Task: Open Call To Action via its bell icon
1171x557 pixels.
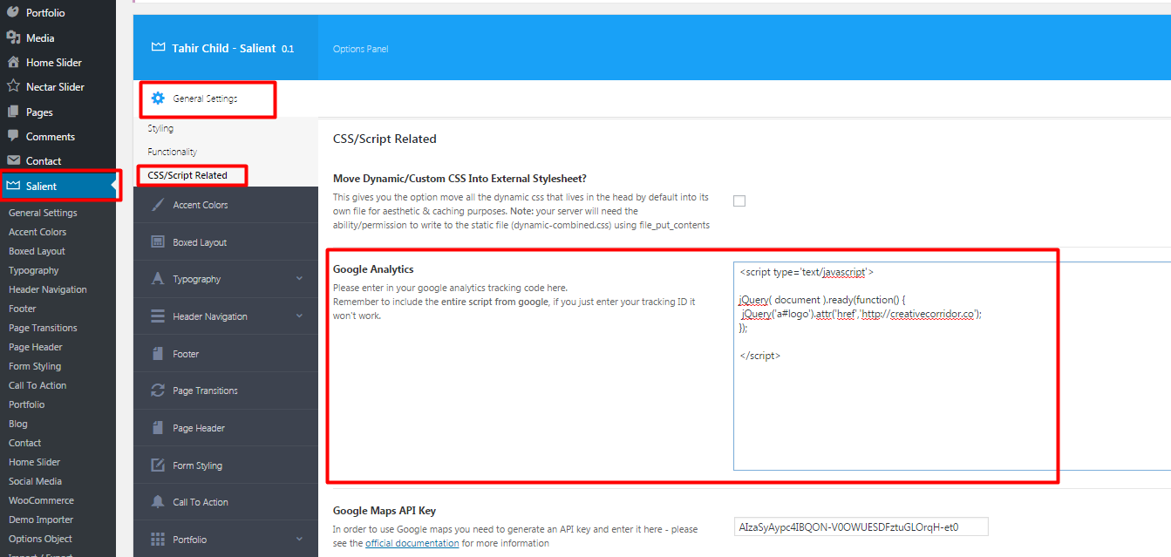Action: [x=159, y=501]
